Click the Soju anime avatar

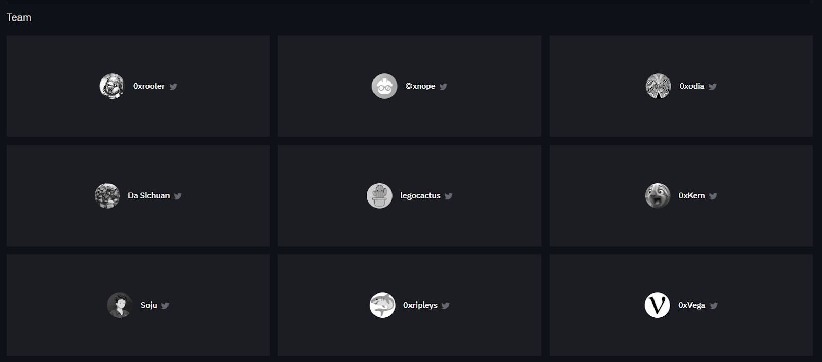pos(120,305)
